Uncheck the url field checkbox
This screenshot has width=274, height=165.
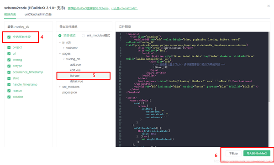[9, 53]
